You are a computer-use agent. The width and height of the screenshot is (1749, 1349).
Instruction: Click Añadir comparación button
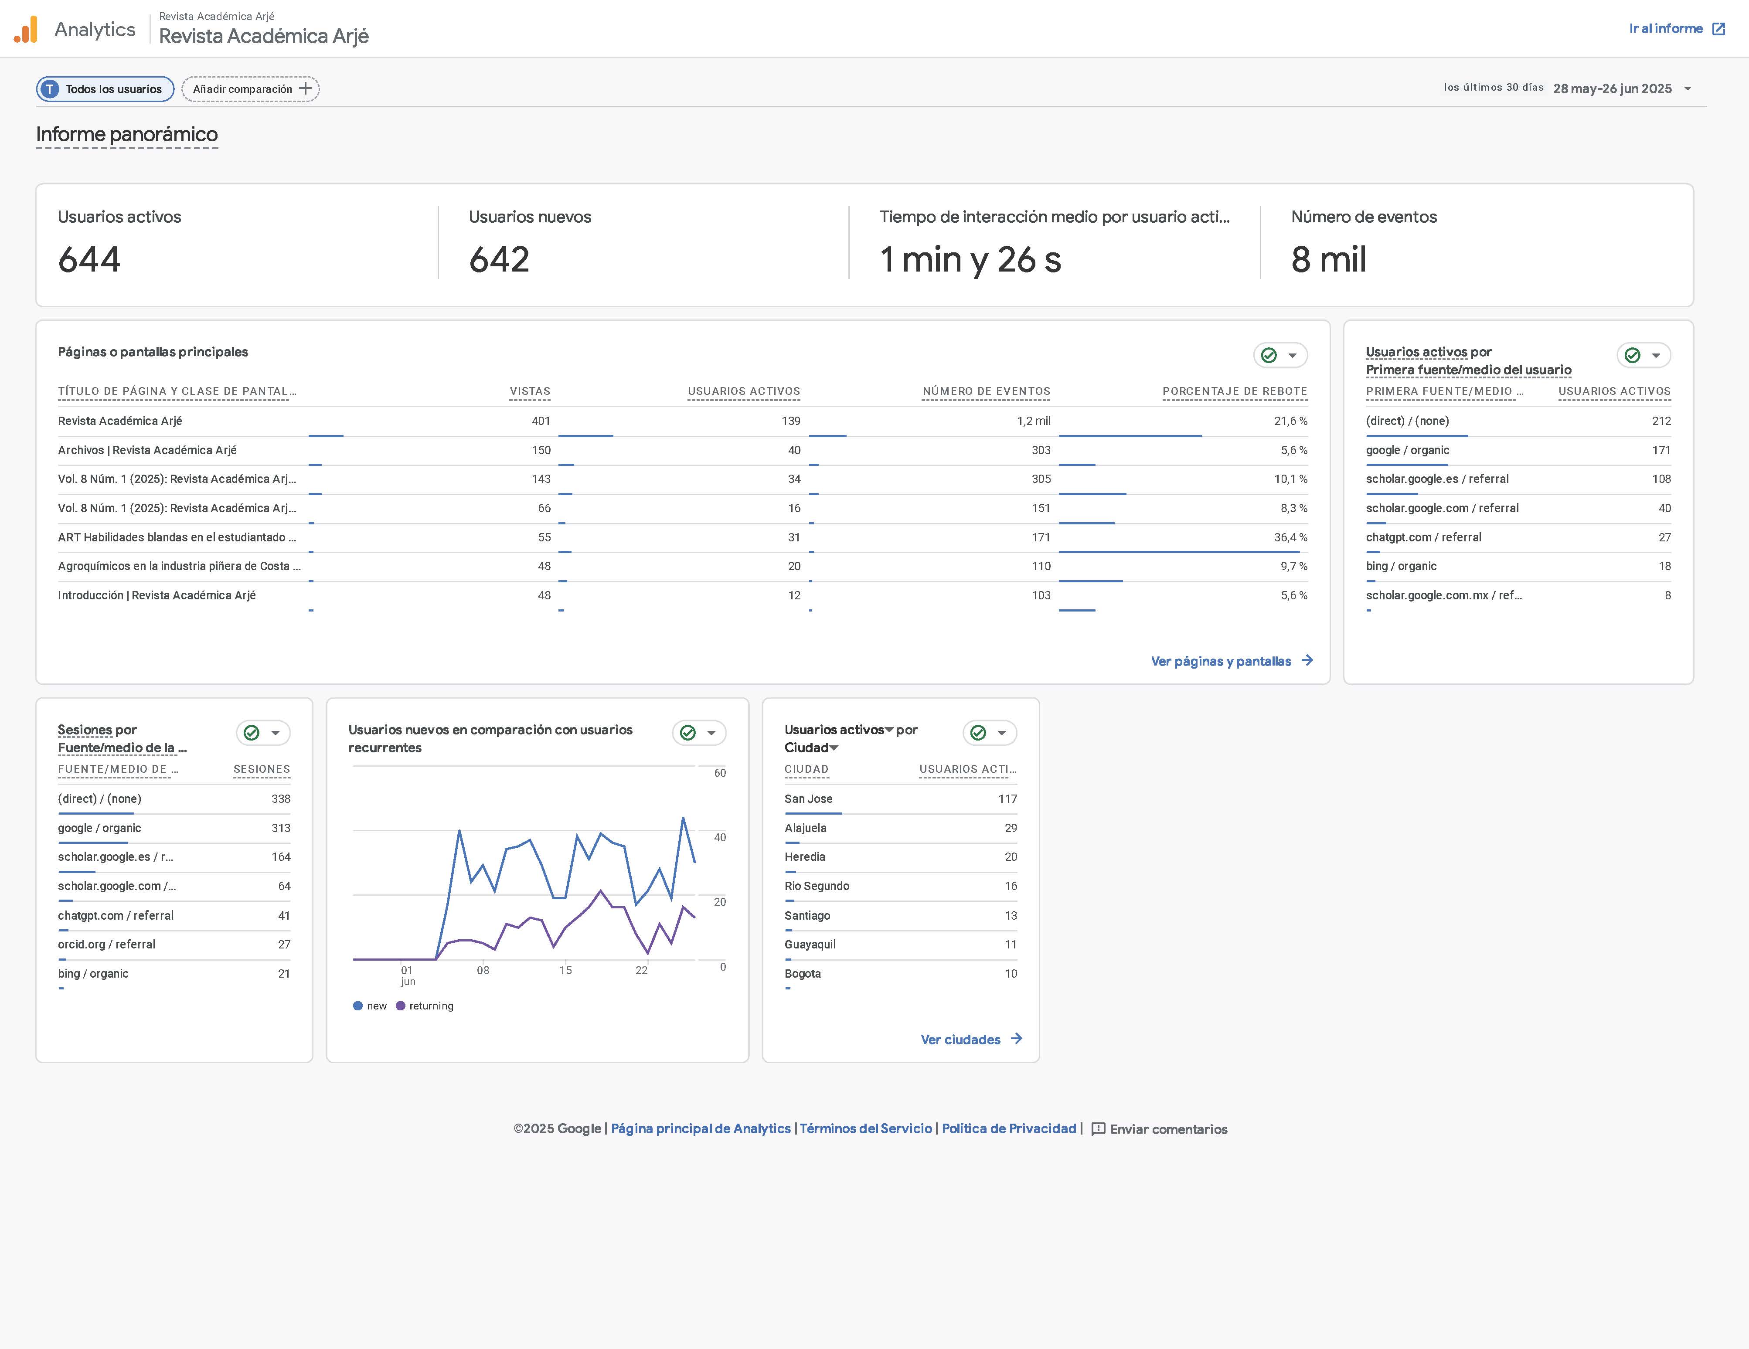pyautogui.click(x=251, y=89)
